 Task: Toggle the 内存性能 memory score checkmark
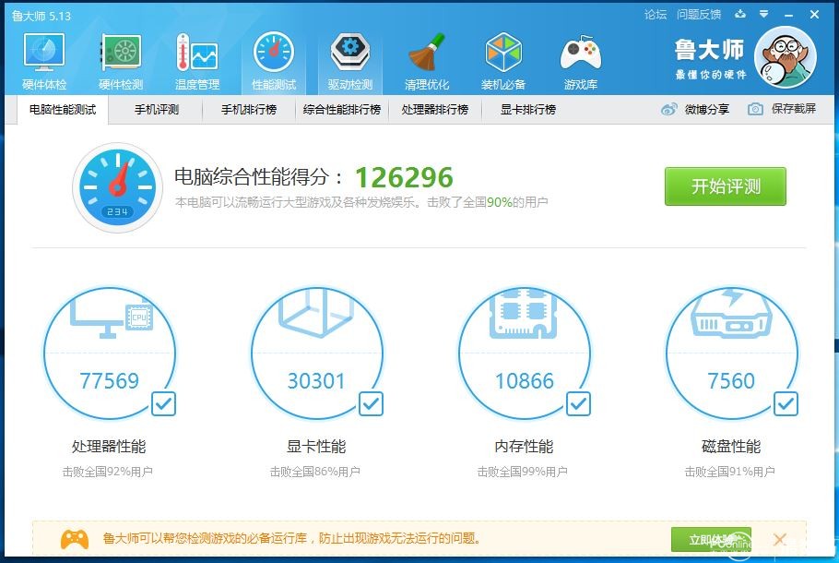coord(578,404)
